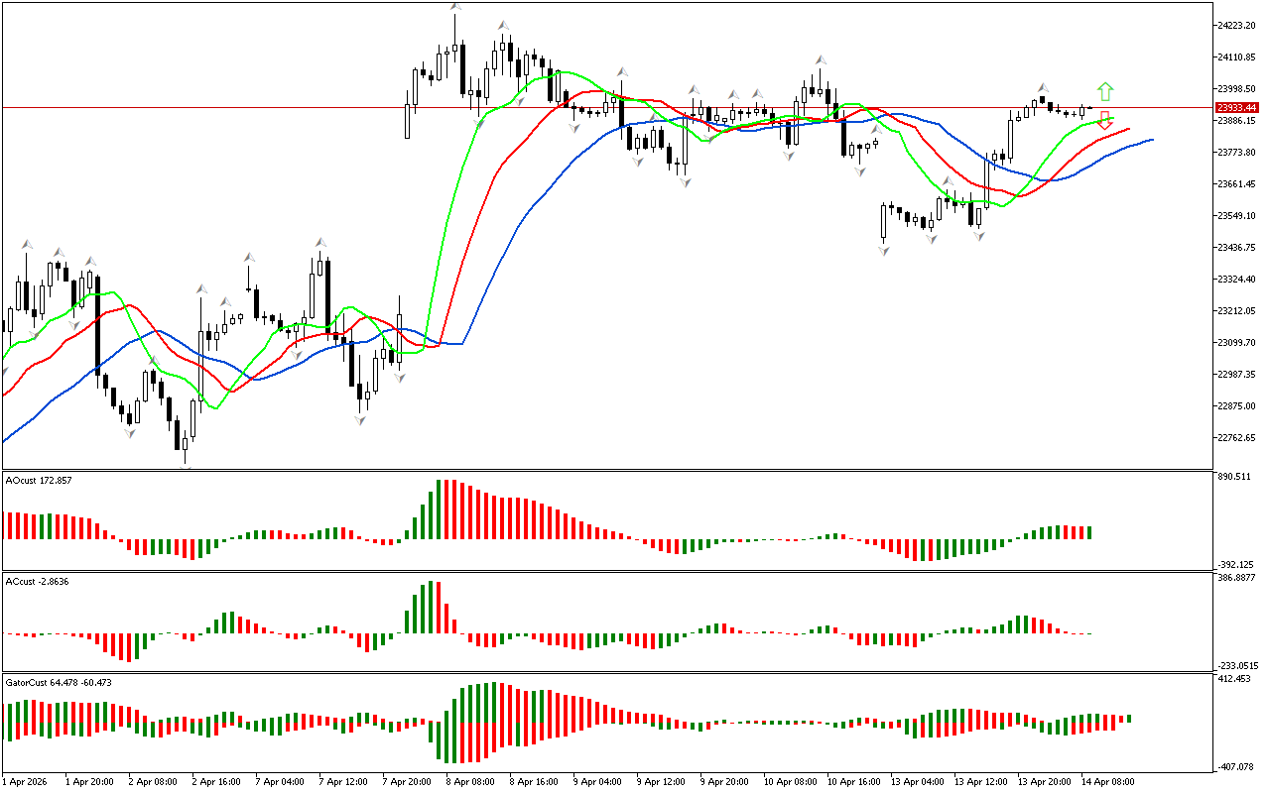This screenshot has width=1270, height=793.
Task: Click the 890.511 scale value of AOcust panel
Action: (x=1233, y=478)
